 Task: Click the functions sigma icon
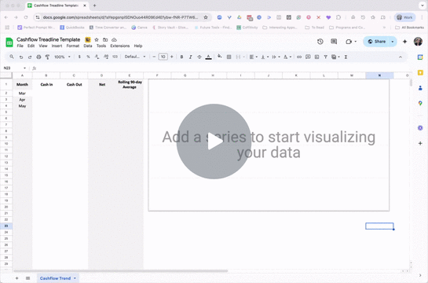point(346,57)
